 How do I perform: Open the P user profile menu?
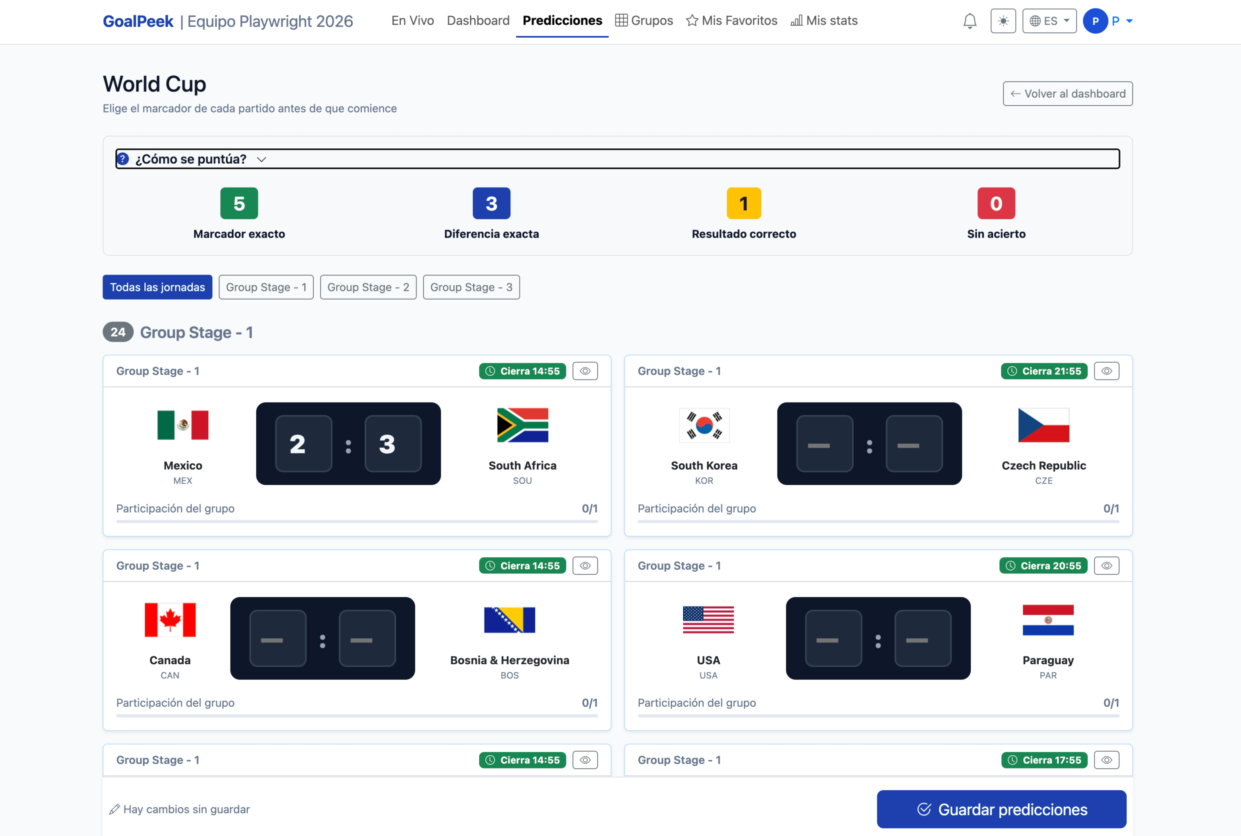(x=1108, y=21)
